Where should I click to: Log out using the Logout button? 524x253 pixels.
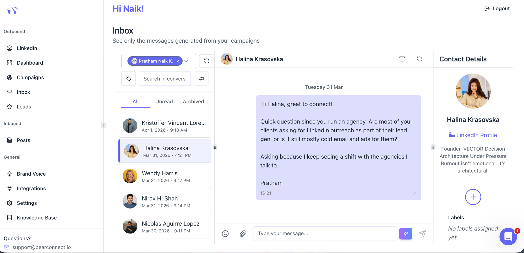497,8
